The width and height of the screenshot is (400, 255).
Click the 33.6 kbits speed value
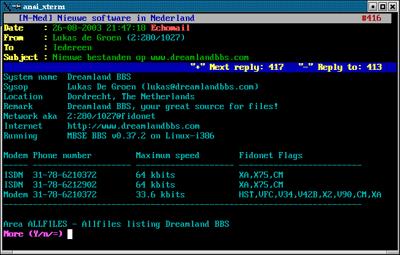pos(160,194)
